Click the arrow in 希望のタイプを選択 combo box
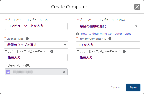144x94 pixels. point(65,45)
